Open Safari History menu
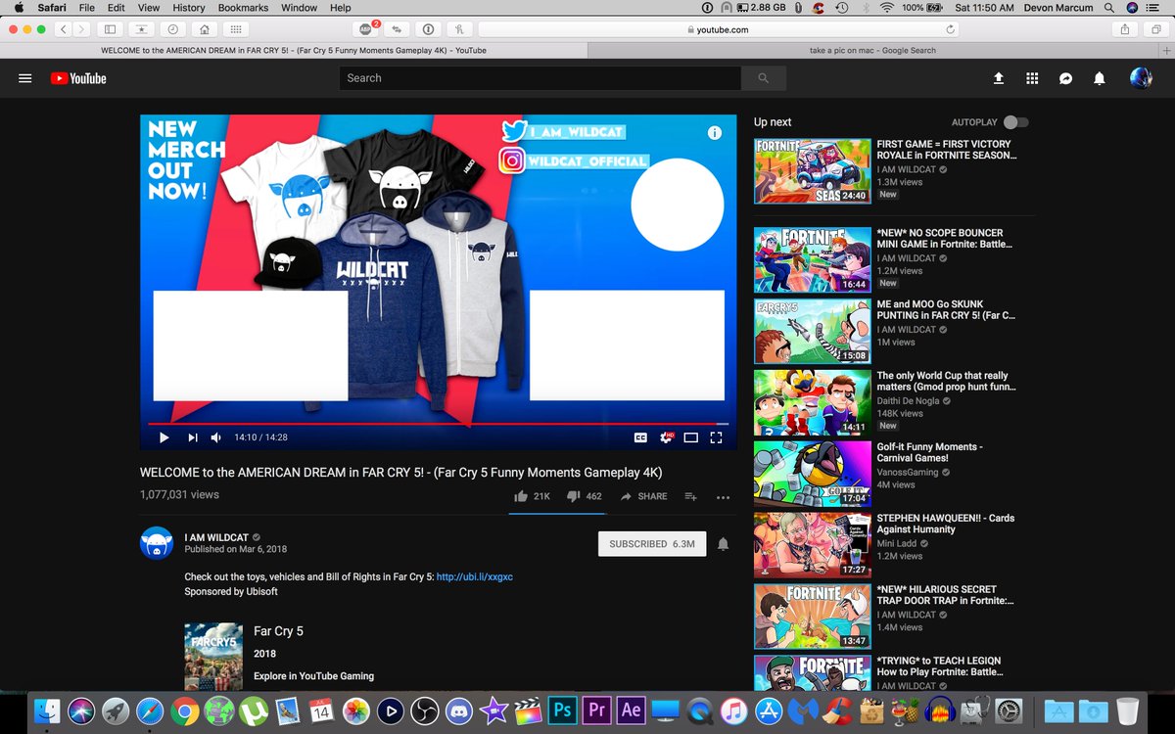 pyautogui.click(x=189, y=8)
